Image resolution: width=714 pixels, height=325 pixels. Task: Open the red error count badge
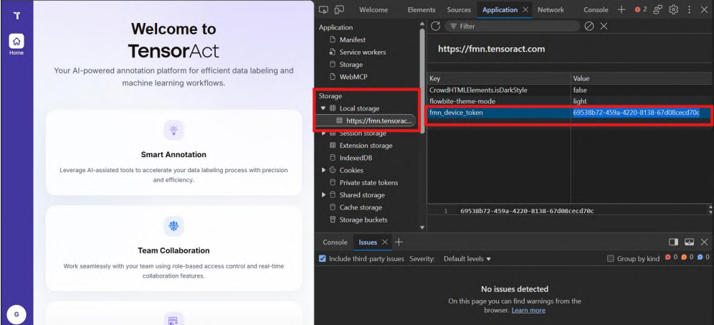tap(641, 9)
